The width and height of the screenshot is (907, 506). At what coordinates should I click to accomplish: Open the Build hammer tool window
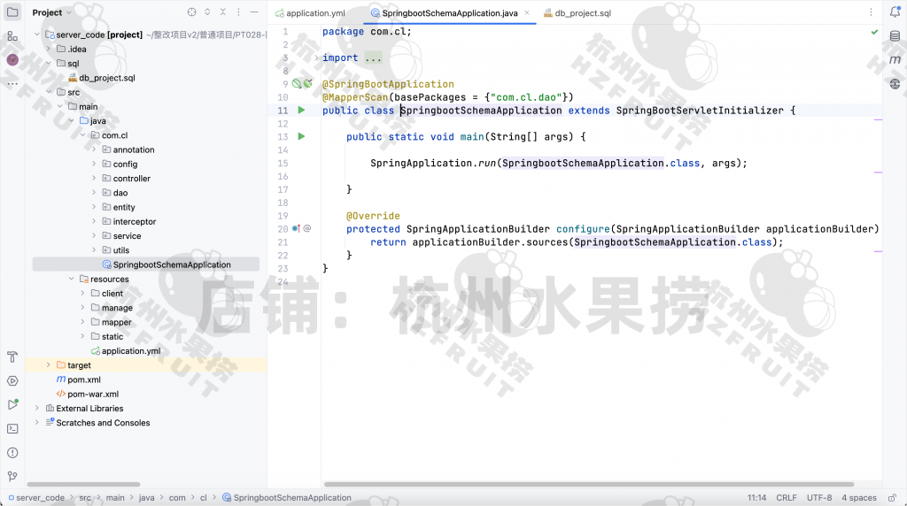tap(12, 357)
